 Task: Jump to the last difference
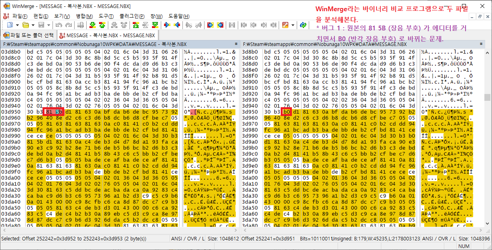coord(155,25)
